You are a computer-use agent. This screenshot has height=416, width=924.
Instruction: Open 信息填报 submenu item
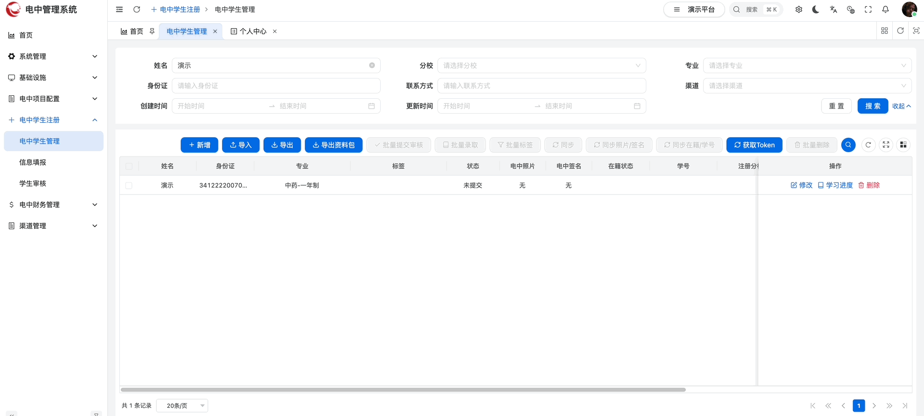point(53,162)
